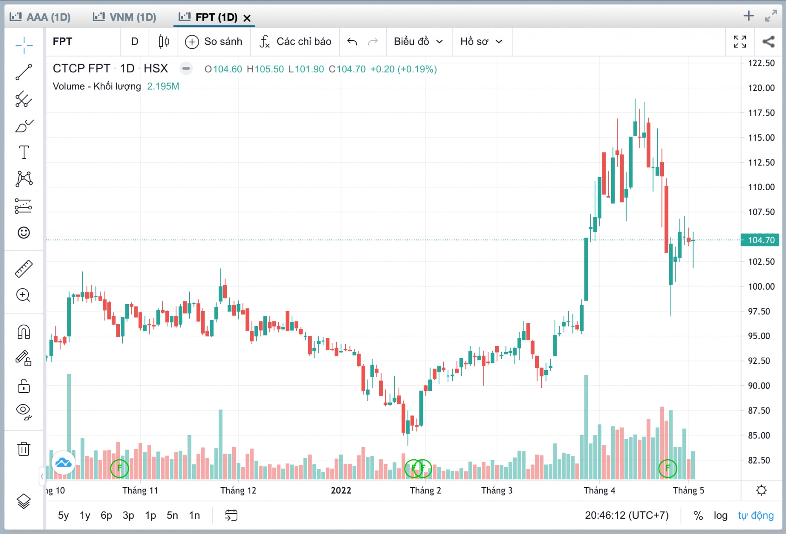Change the D interval setting
This screenshot has height=534, width=786.
tap(135, 41)
